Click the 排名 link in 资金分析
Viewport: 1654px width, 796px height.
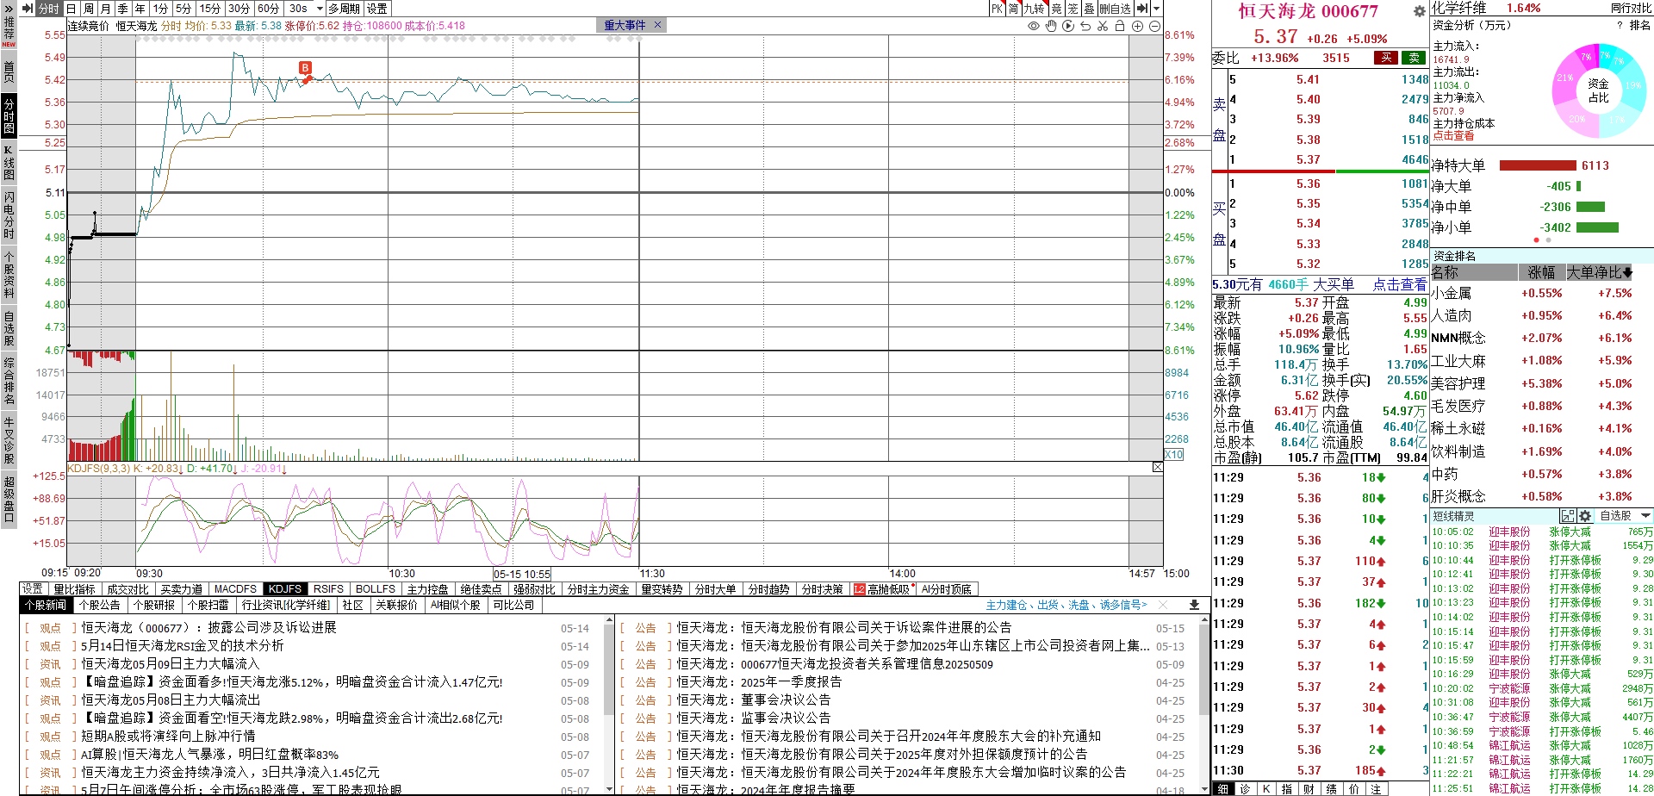pos(1640,26)
